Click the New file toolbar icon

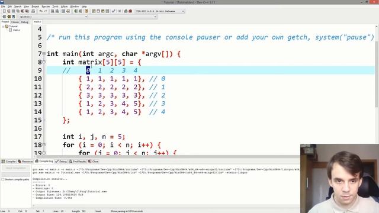tap(4, 11)
